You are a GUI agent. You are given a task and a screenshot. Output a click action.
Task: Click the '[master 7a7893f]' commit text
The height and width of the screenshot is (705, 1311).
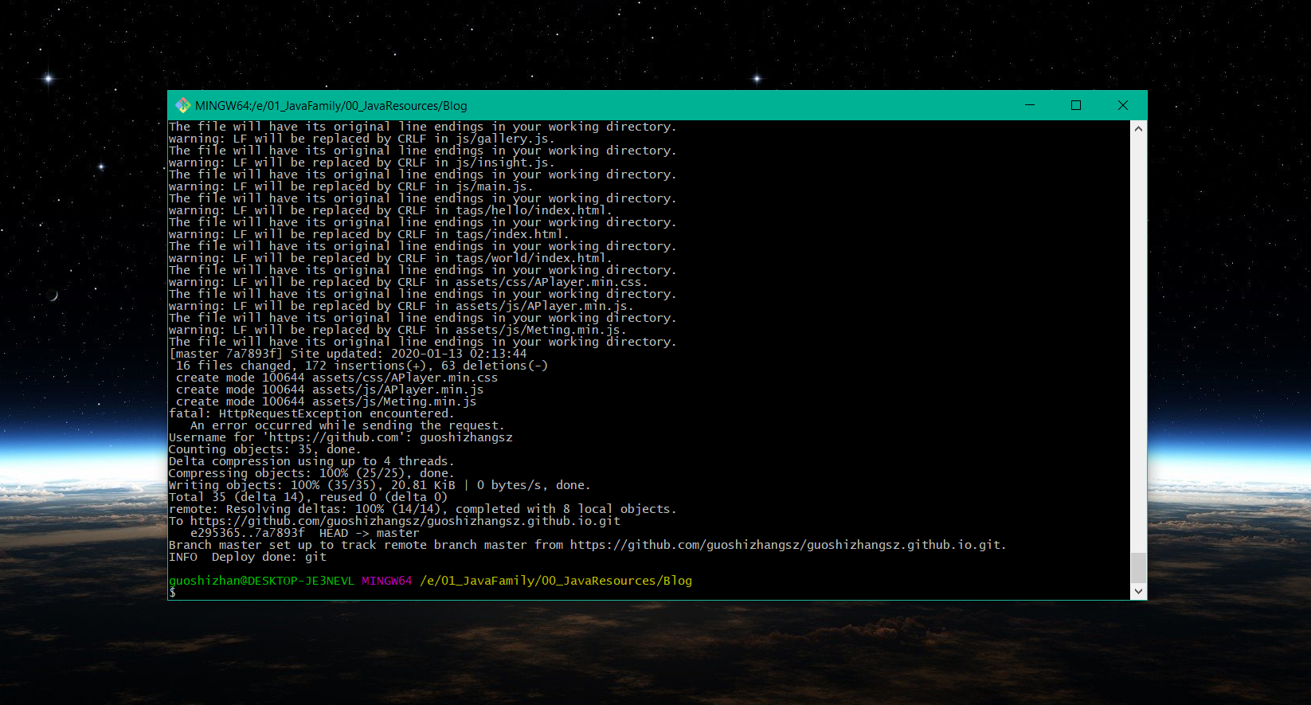pyautogui.click(x=225, y=354)
